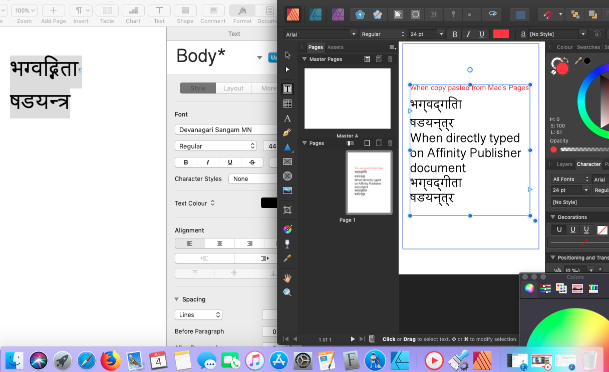
Task: Open Arial font family dropdown in toolbar
Action: (321, 34)
